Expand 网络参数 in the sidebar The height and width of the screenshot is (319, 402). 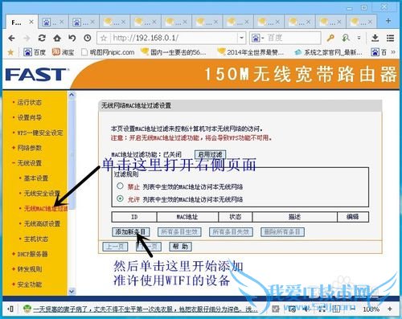(x=30, y=148)
